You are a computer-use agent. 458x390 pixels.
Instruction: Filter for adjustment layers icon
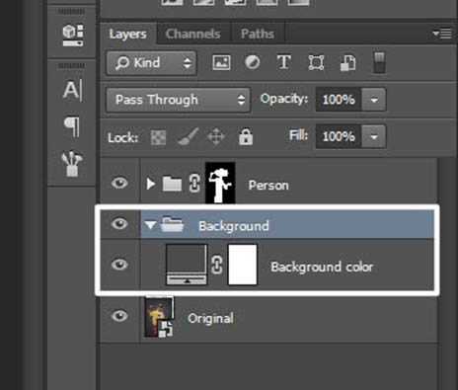pyautogui.click(x=253, y=62)
